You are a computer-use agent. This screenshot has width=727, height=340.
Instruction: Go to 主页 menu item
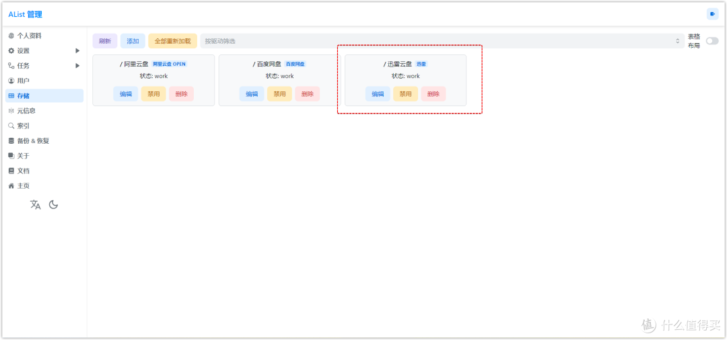(44, 186)
